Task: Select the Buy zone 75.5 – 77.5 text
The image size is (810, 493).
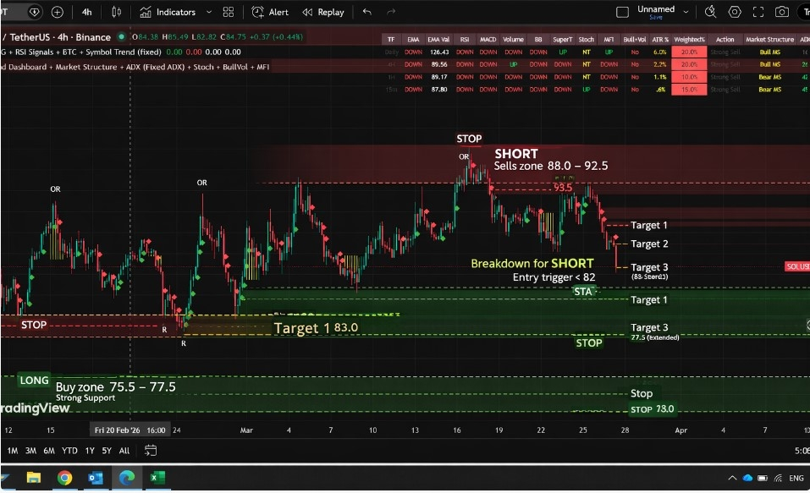Action: 116,386
